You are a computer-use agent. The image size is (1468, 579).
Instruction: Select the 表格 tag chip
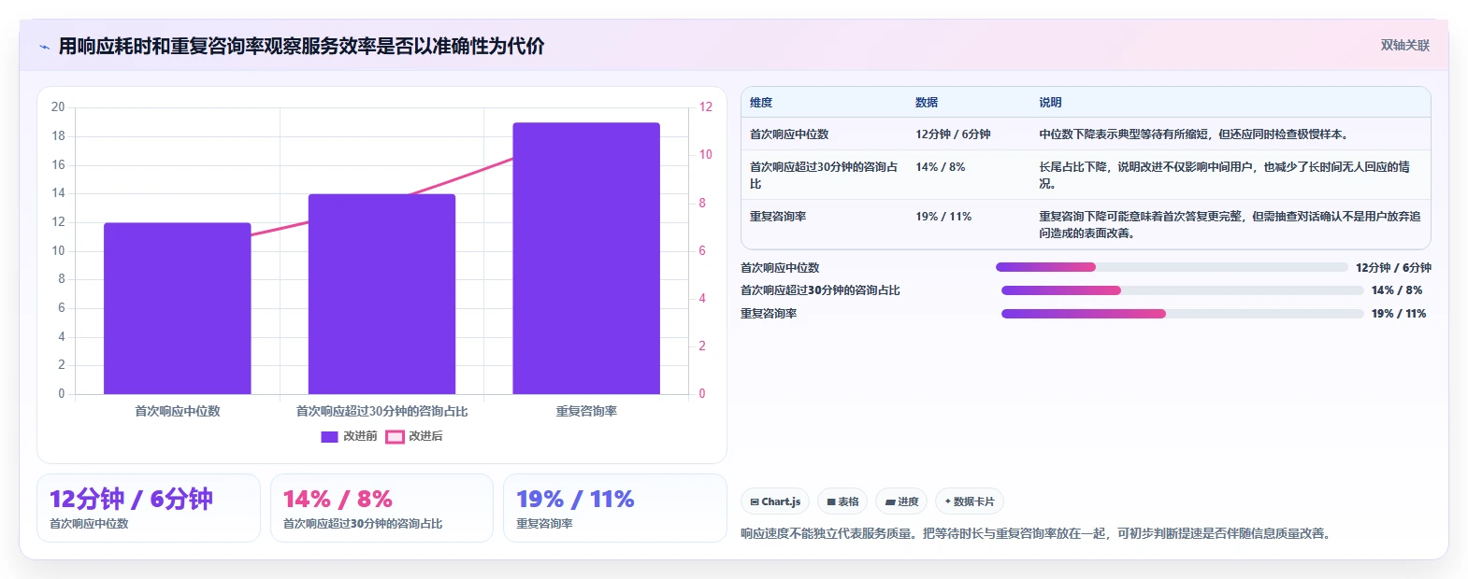(842, 501)
